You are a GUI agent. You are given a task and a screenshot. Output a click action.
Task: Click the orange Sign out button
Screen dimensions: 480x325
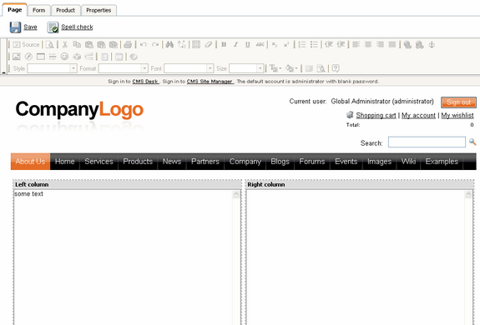coord(458,102)
